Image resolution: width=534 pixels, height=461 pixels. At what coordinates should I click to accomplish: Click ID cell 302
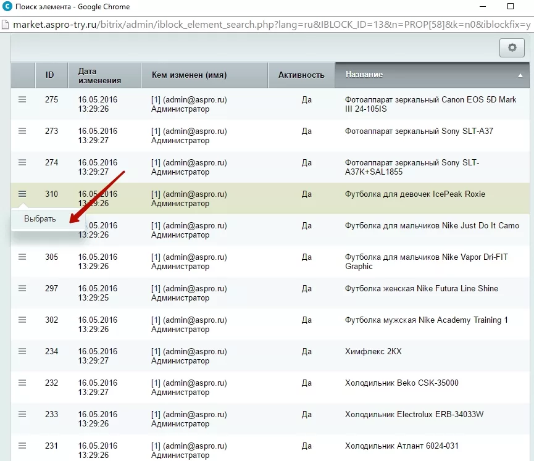point(51,320)
